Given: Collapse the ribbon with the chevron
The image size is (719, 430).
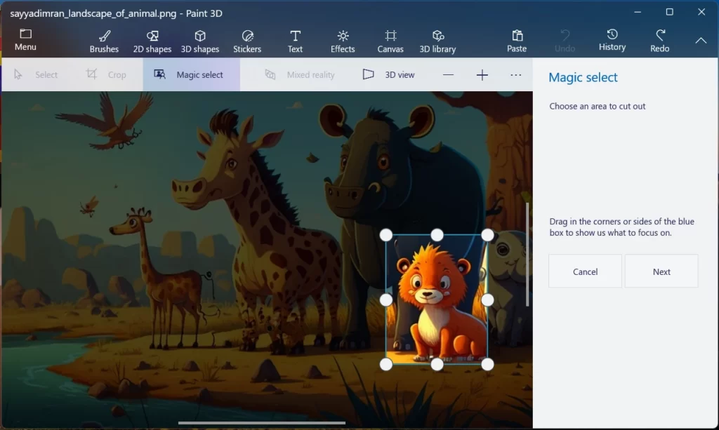Looking at the screenshot, I should [701, 41].
